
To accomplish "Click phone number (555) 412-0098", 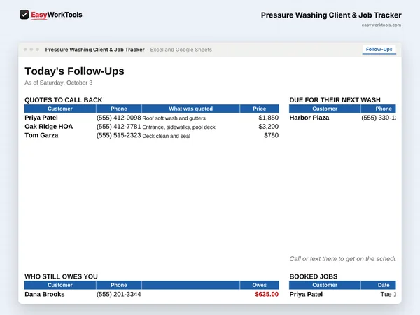I will tap(119, 118).
